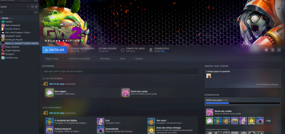
Task: Collapse the TODOS game category
Action: (x=1, y=18)
